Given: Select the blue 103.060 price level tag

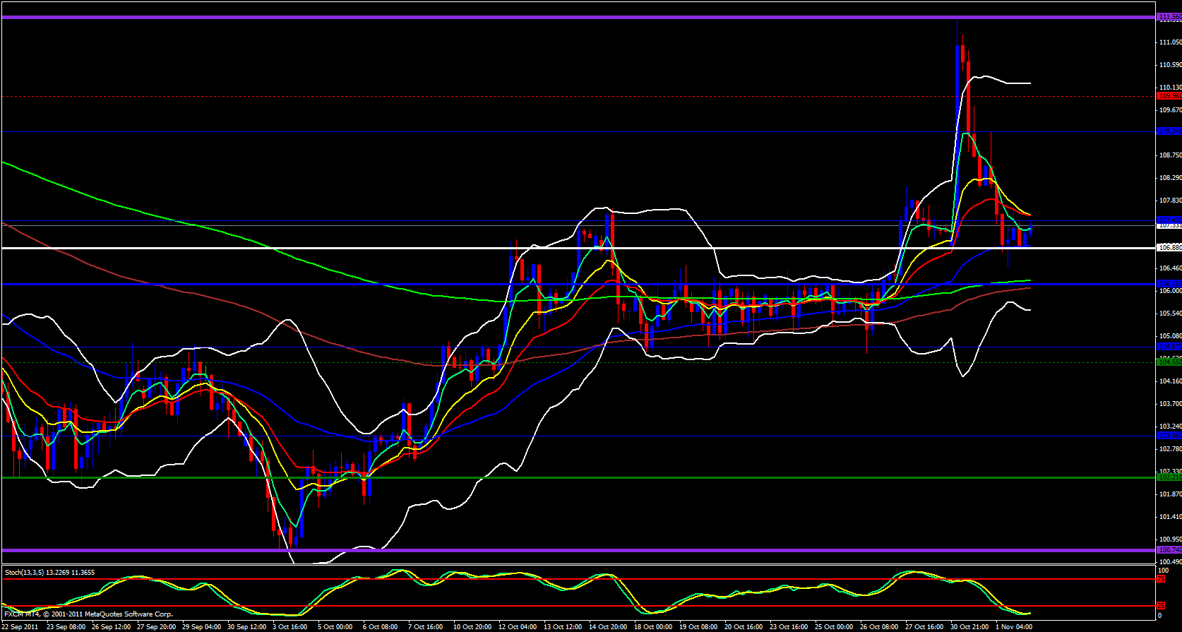Looking at the screenshot, I should point(1169,436).
